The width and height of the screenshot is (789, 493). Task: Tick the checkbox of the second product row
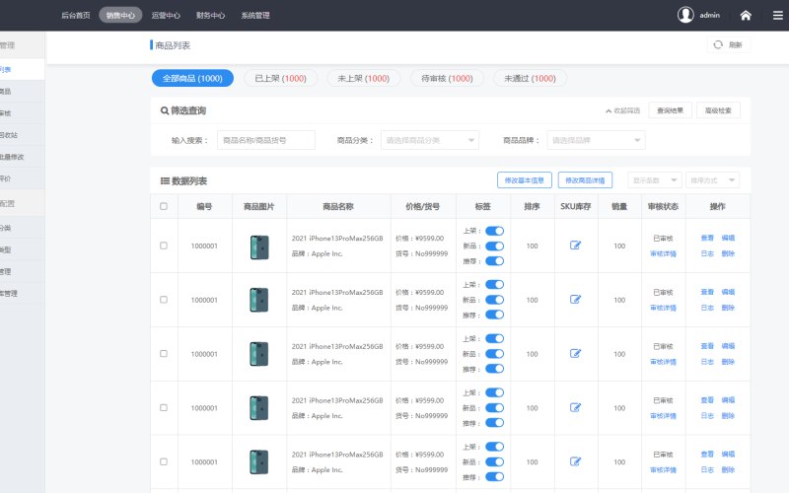[x=164, y=300]
